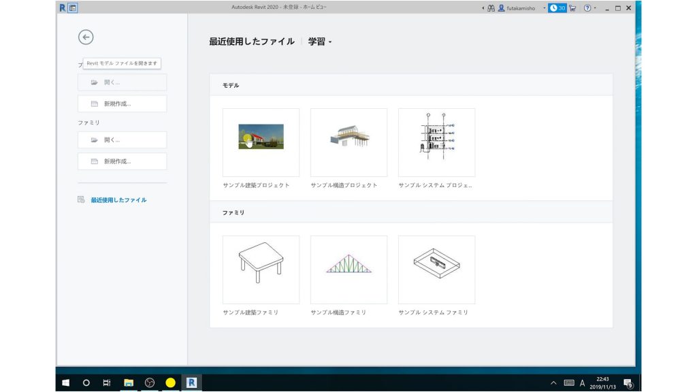Click the Revit icon on the Windows taskbar

point(191,382)
